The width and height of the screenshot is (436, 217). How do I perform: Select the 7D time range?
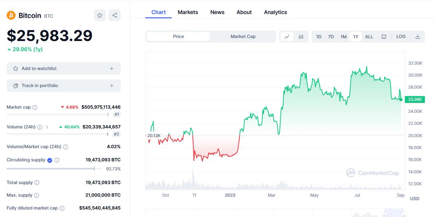pyautogui.click(x=331, y=37)
